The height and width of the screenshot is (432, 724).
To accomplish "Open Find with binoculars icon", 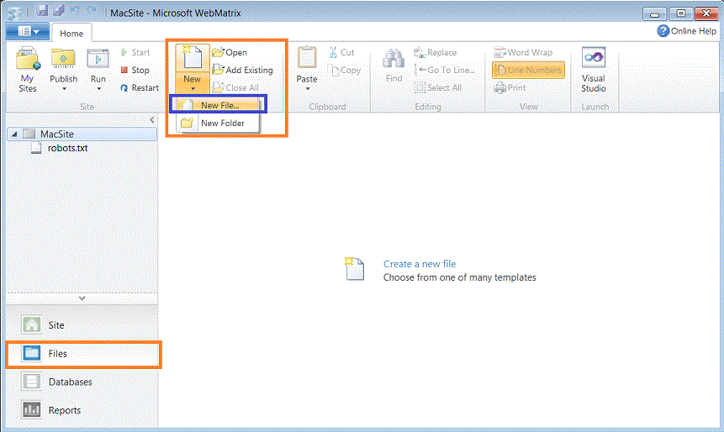I will (x=394, y=66).
